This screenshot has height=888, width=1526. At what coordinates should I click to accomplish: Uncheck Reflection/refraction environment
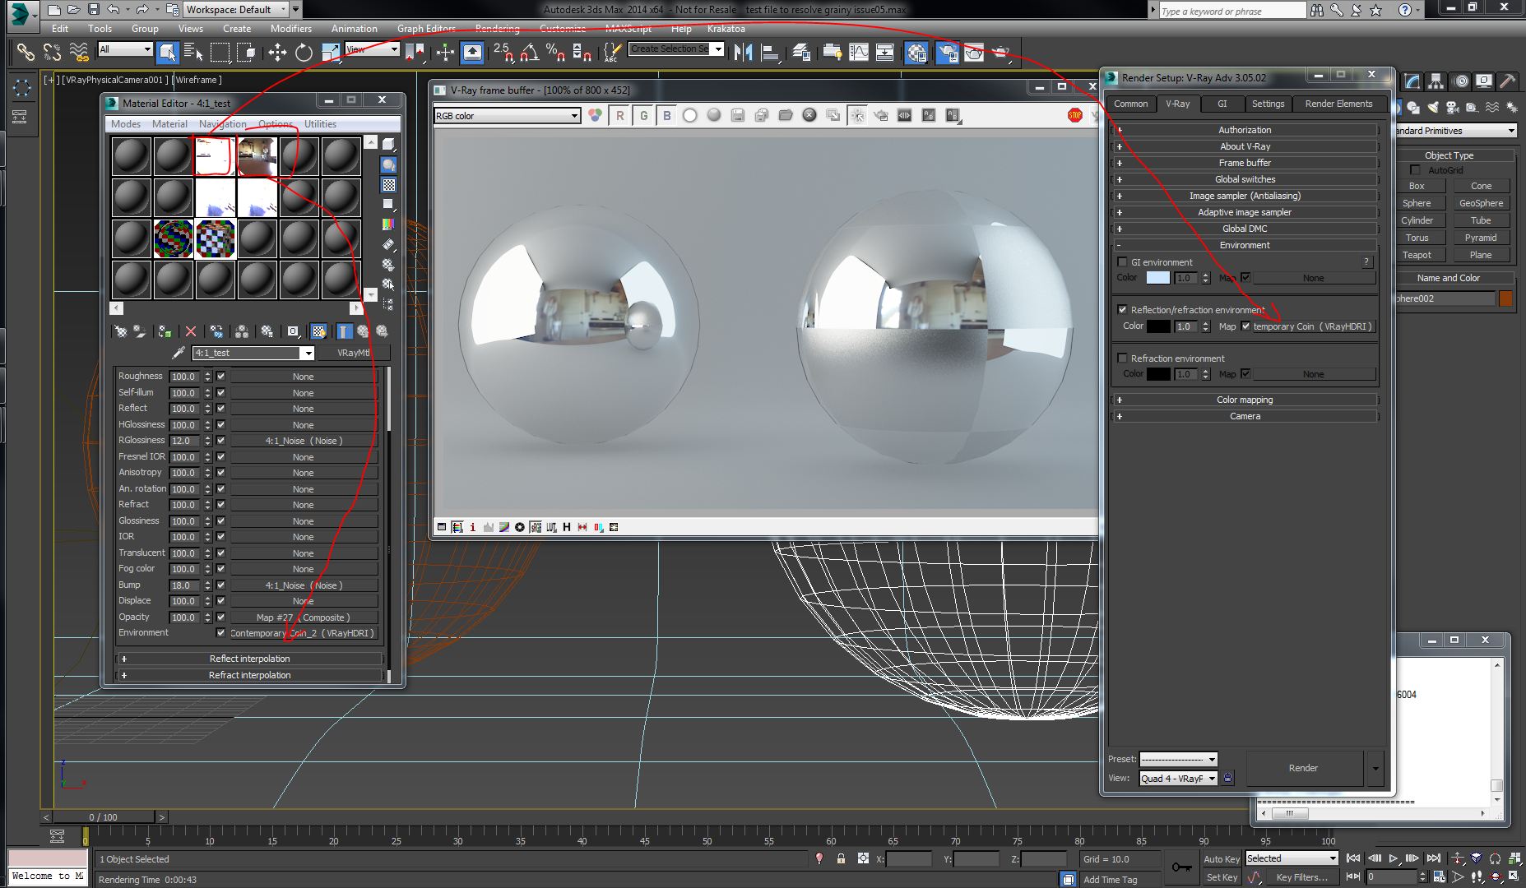[x=1122, y=310]
